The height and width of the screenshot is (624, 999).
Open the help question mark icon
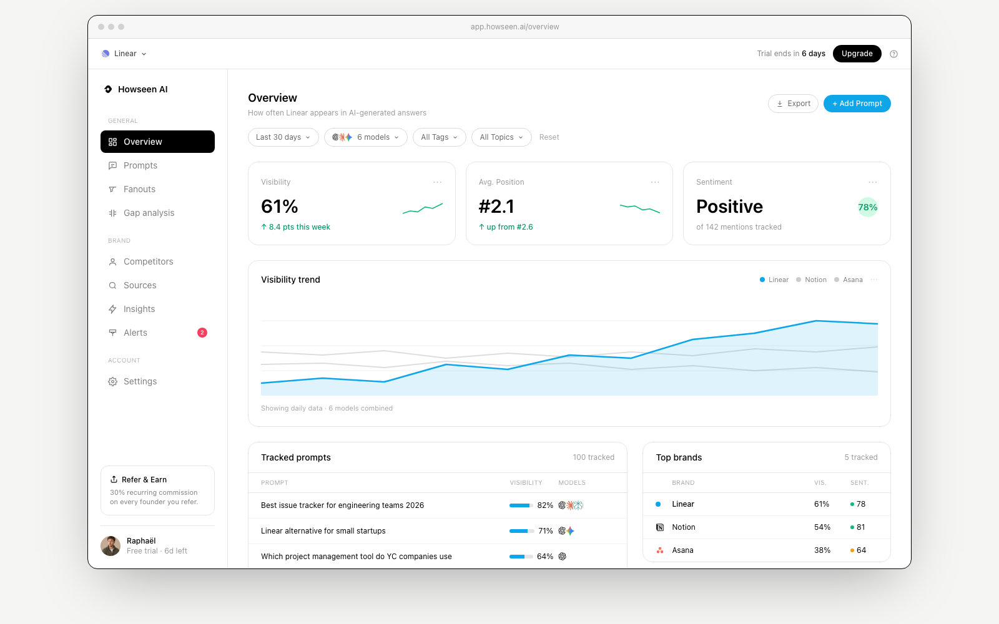click(x=893, y=54)
